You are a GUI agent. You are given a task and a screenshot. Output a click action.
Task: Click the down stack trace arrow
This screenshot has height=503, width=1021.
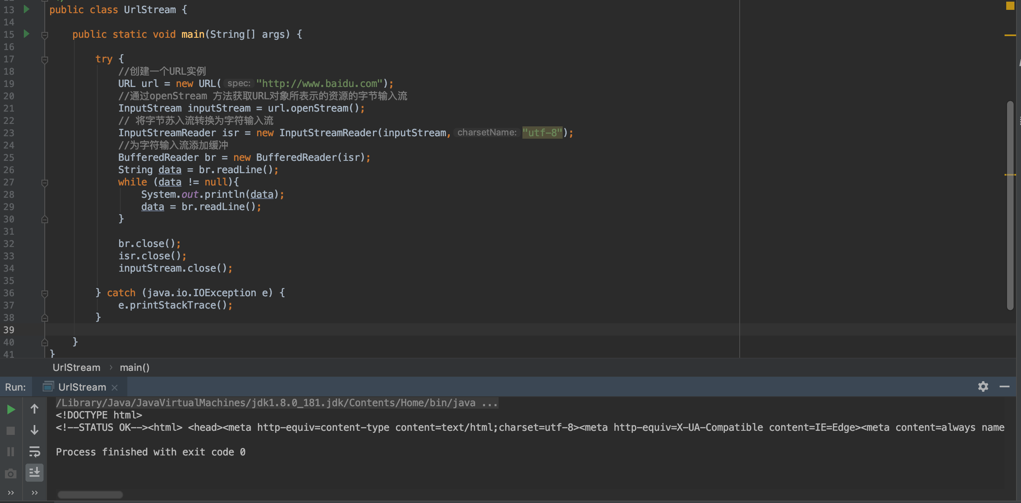34,430
